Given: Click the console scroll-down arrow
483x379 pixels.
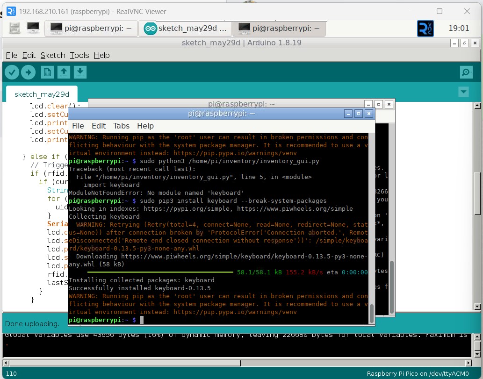Looking at the screenshot, I should click(477, 354).
